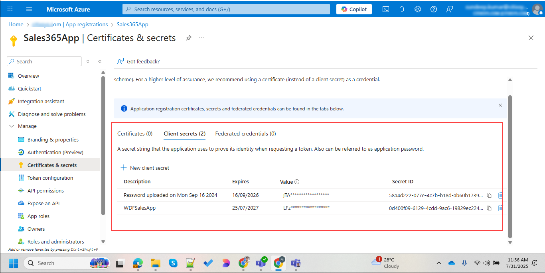
Task: Copy the WDFSalesApp secret ID
Action: (489, 208)
